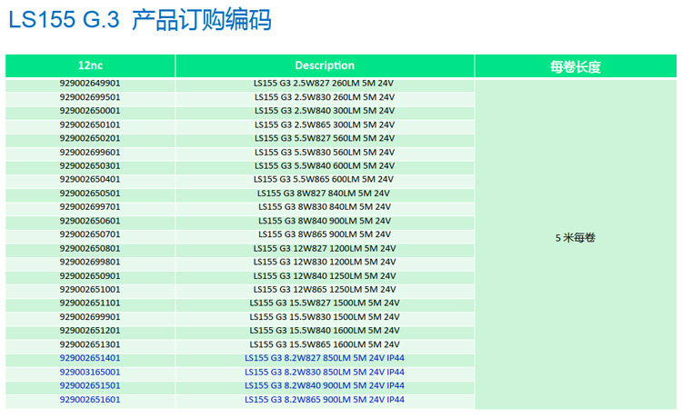The height and width of the screenshot is (418, 682).
Task: Click the 12nc column header
Action: click(90, 65)
